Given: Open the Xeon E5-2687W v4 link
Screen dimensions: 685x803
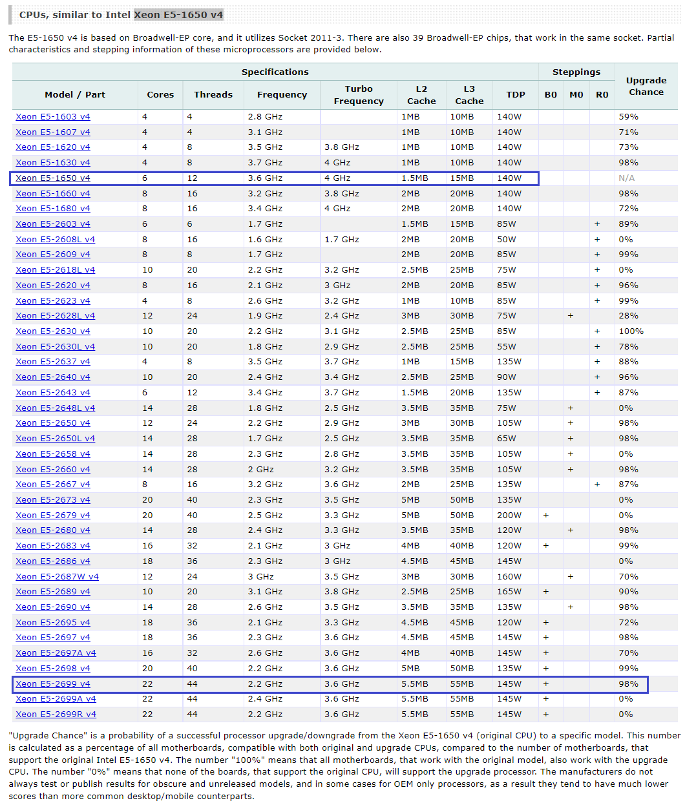Looking at the screenshot, I should (57, 577).
